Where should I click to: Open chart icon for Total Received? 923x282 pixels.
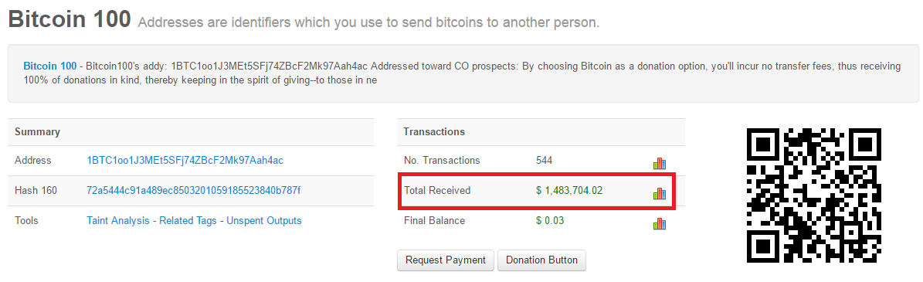coord(660,193)
